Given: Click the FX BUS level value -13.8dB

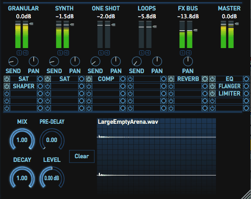Looking at the screenshot, I should pos(188,17).
